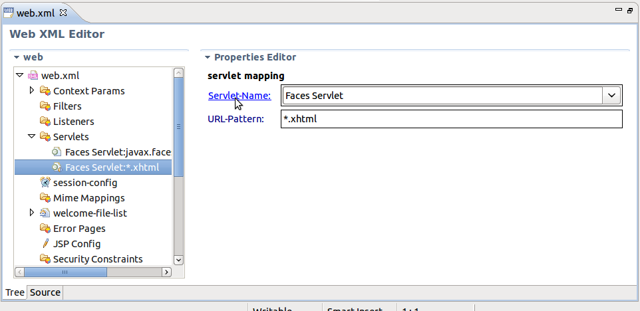Viewport: 640px width, 311px height.
Task: Minimize the editor area
Action: pos(618,10)
